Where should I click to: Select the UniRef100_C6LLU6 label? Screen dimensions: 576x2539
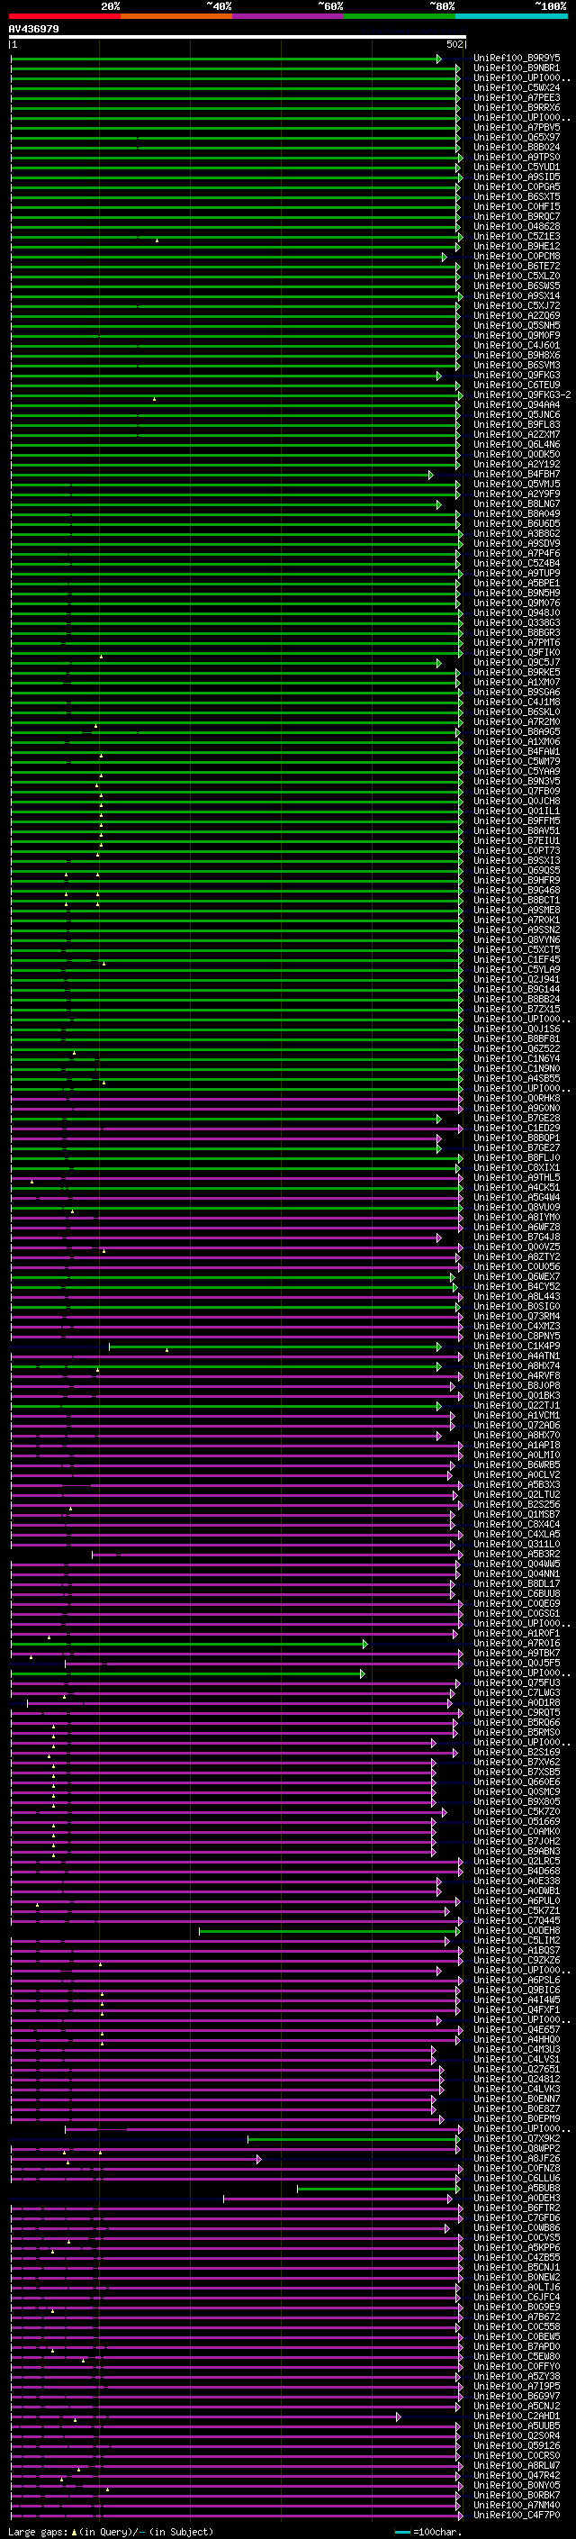pyautogui.click(x=517, y=2178)
